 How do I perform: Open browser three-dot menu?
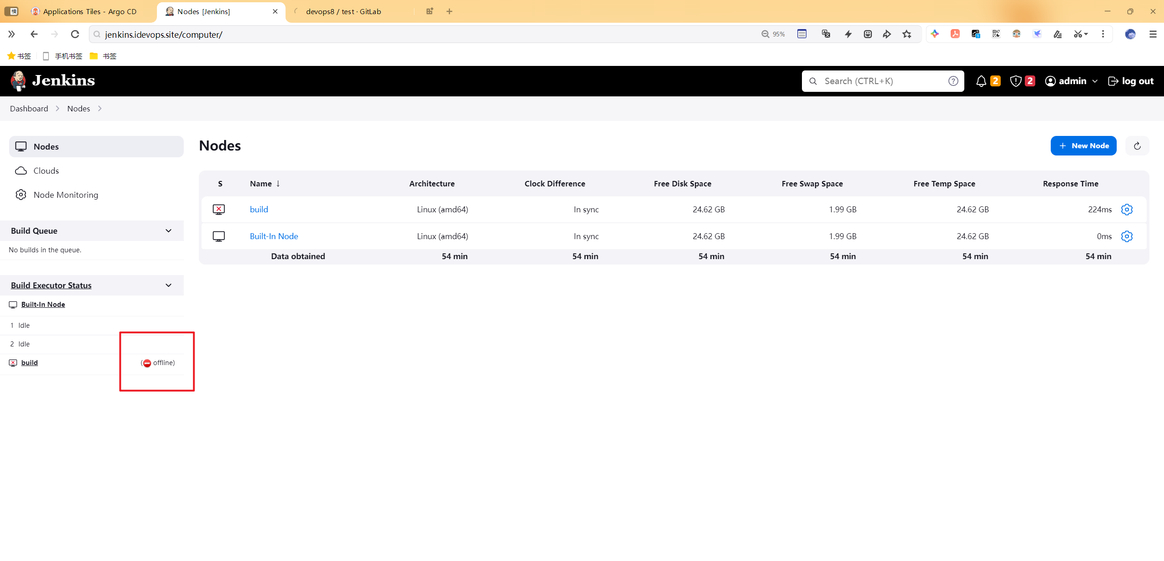coord(1103,34)
